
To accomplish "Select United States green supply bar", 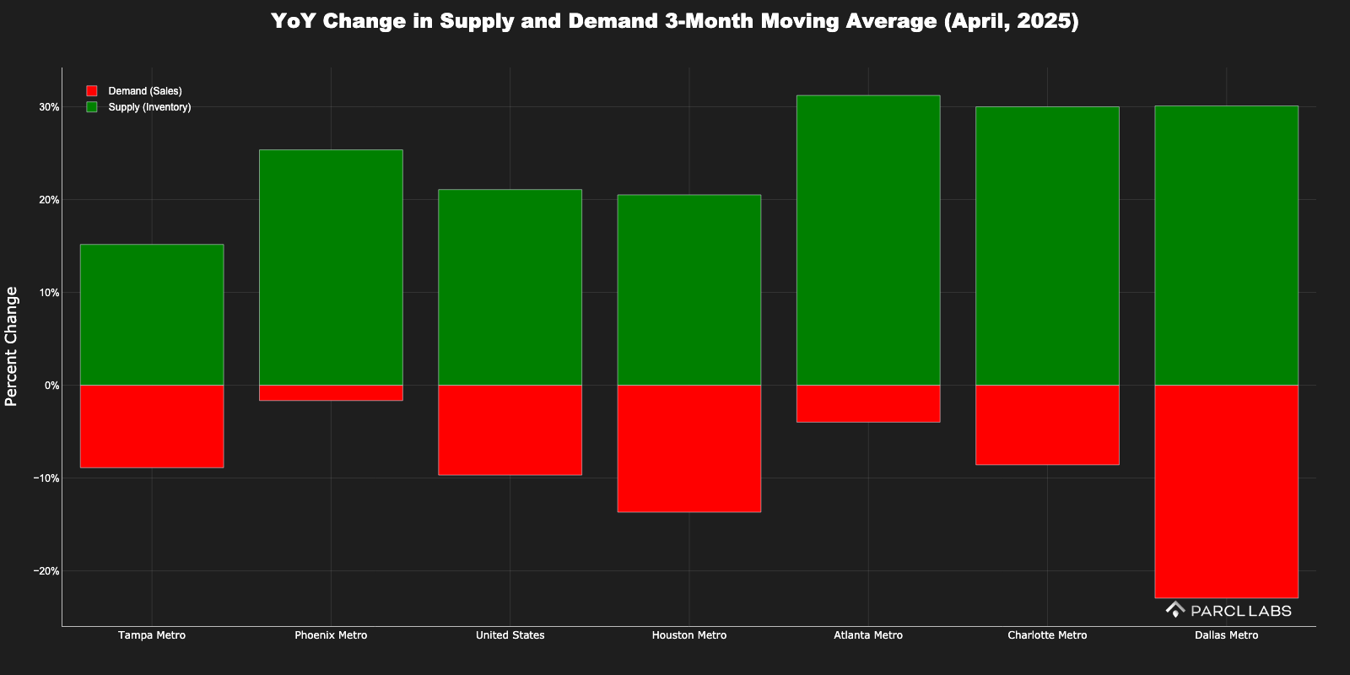I will point(510,288).
